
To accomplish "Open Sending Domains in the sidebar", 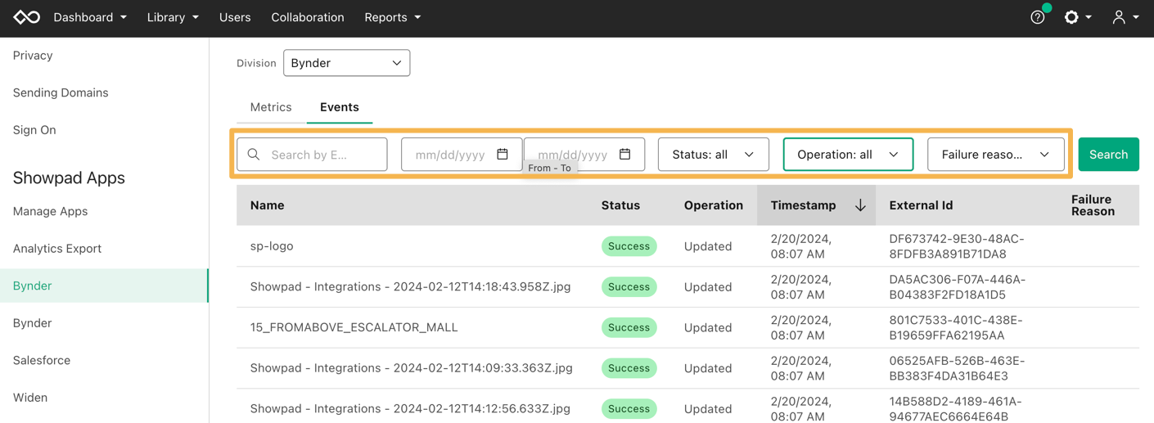I will pos(61,92).
